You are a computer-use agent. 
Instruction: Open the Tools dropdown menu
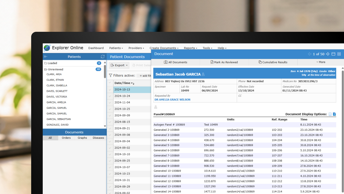pos(207,48)
